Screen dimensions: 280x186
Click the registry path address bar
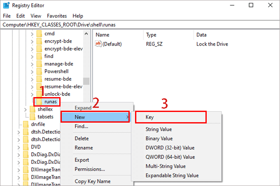coord(140,25)
